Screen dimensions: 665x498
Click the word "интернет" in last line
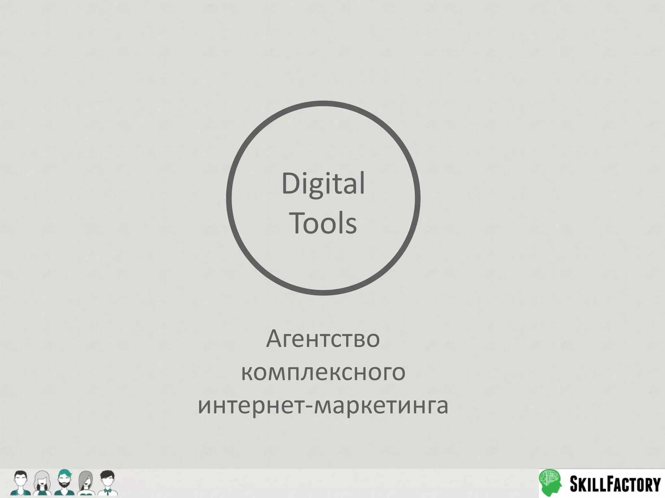[x=251, y=406]
